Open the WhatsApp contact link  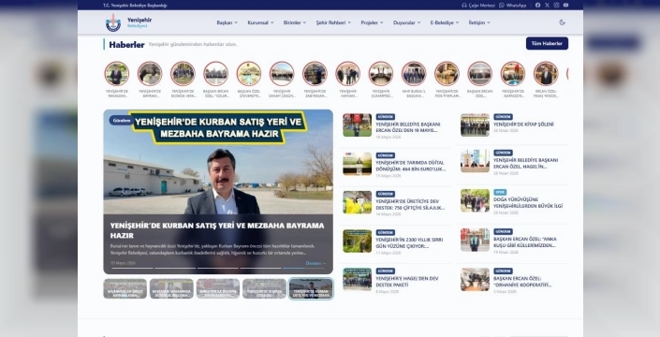pyautogui.click(x=512, y=6)
